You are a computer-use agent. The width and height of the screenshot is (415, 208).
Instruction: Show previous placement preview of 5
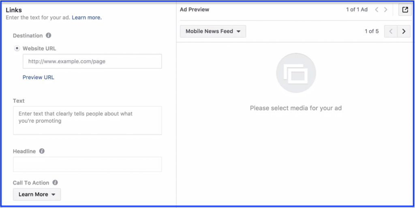click(391, 31)
